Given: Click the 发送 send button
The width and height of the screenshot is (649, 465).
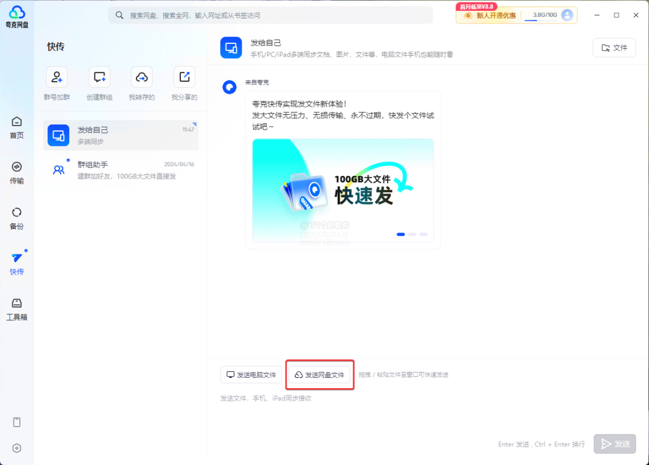Looking at the screenshot, I should coord(615,444).
